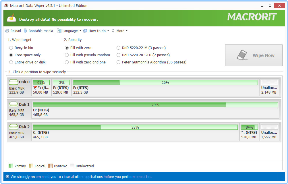Open the More menu
Image resolution: width=288 pixels, height=184 pixels.
tap(120, 31)
